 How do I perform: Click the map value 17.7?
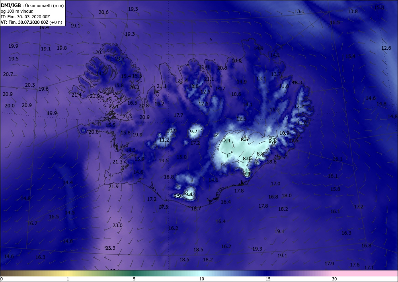(178, 115)
